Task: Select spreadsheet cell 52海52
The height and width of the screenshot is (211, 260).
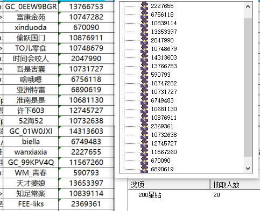Action: tap(31, 121)
